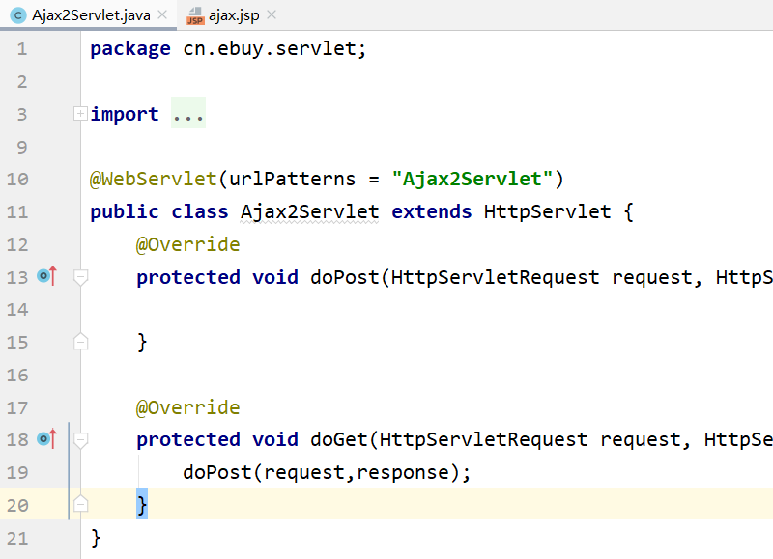
Task: Click line number 10 in the gutter
Action: [17, 179]
